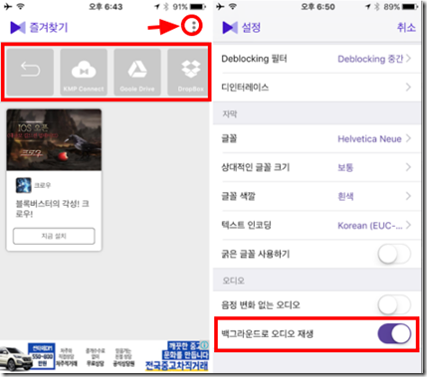Viewport: 427px width, 377px height.
Task: Open 상대적인 글꼴 크기 chevron
Action: 408,167
